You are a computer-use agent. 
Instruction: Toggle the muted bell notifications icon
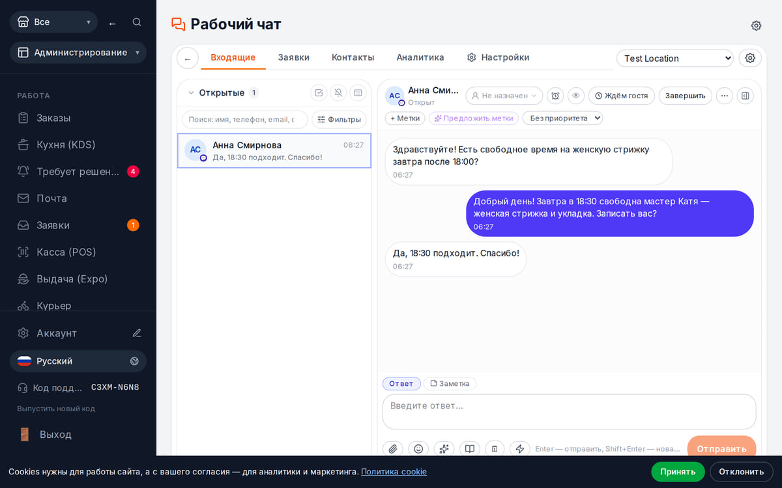[338, 93]
